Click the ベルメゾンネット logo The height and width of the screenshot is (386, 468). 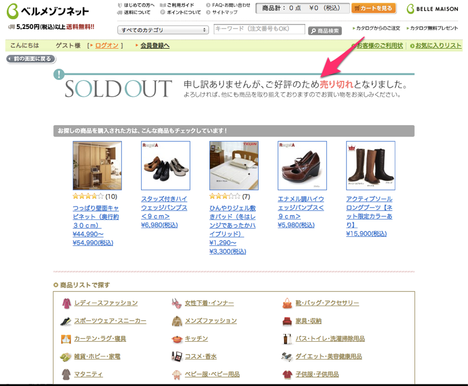(48, 11)
